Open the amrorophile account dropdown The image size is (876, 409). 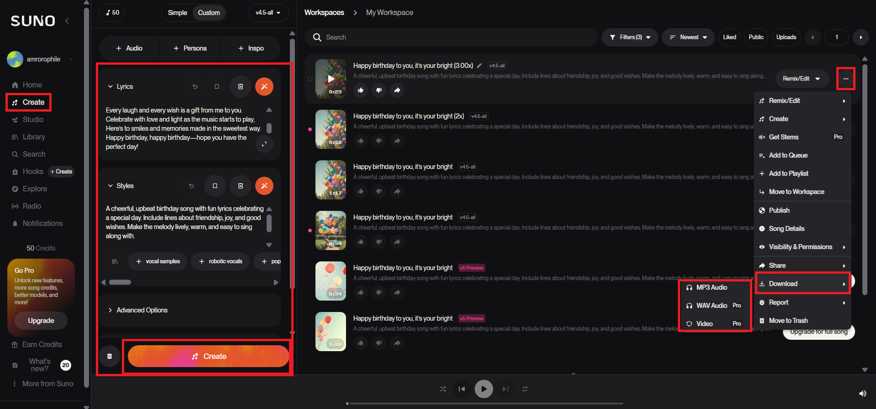(x=40, y=59)
